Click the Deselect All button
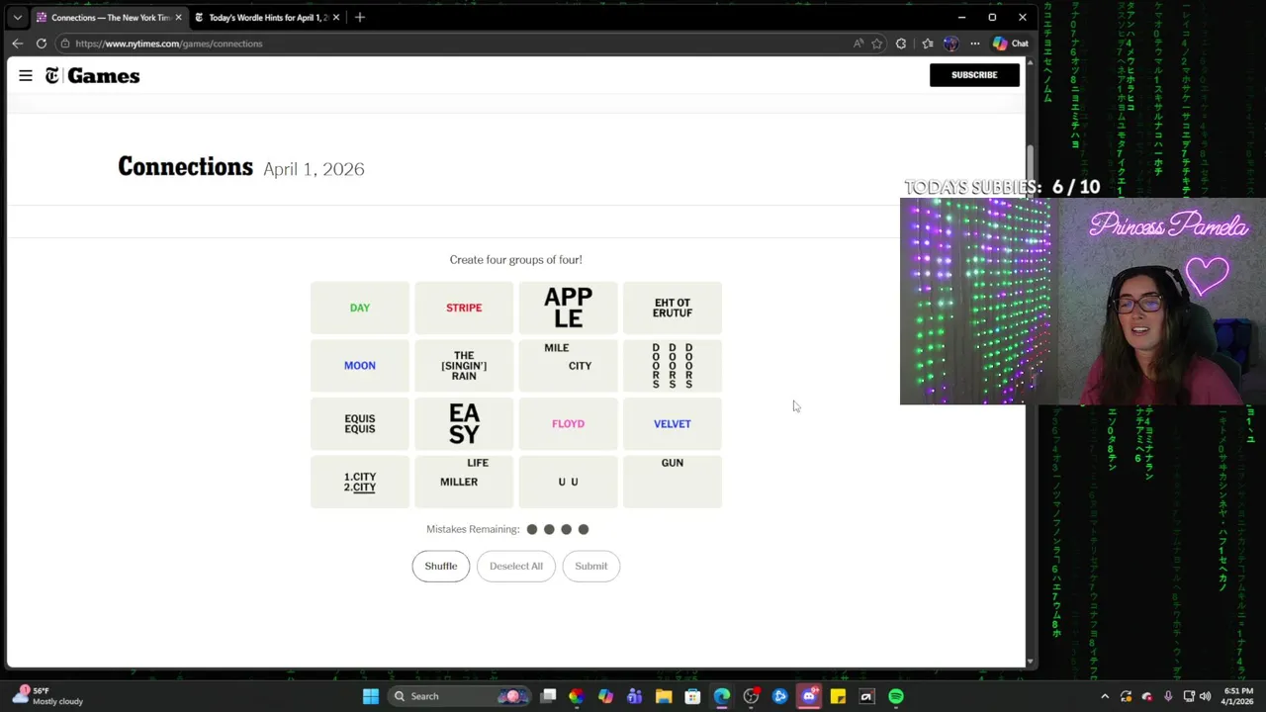 tap(516, 566)
